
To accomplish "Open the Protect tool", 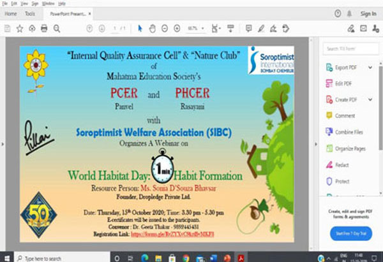I will click(338, 181).
